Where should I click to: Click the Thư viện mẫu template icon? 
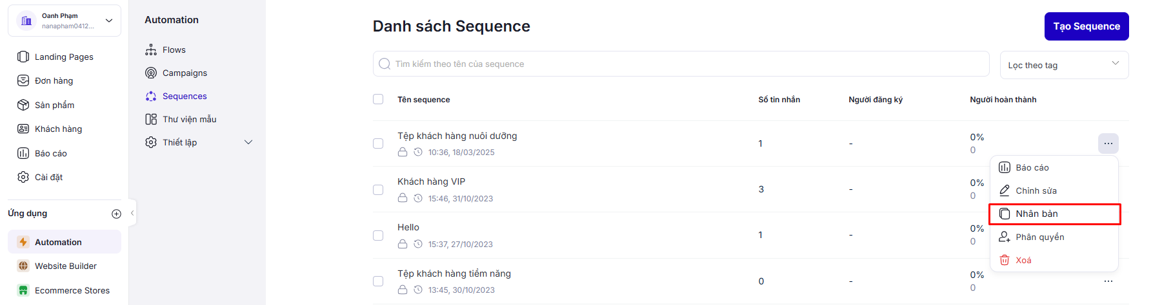click(x=151, y=119)
